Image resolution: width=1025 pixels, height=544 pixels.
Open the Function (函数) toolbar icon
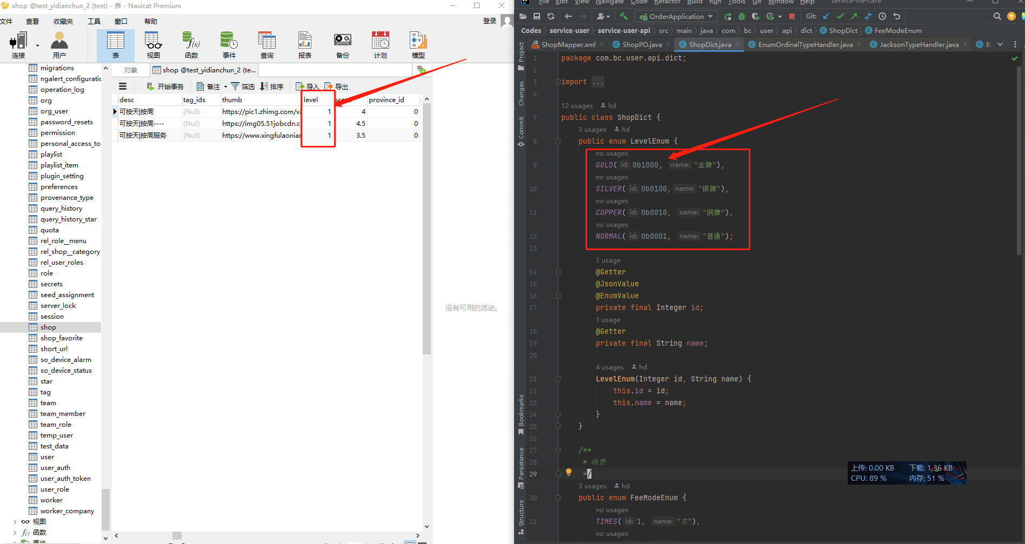tap(191, 45)
